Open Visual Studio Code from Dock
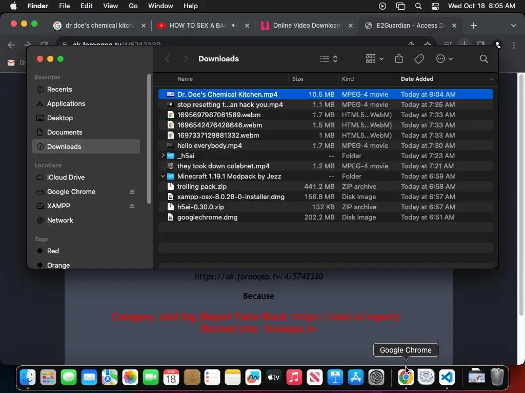 (x=447, y=377)
